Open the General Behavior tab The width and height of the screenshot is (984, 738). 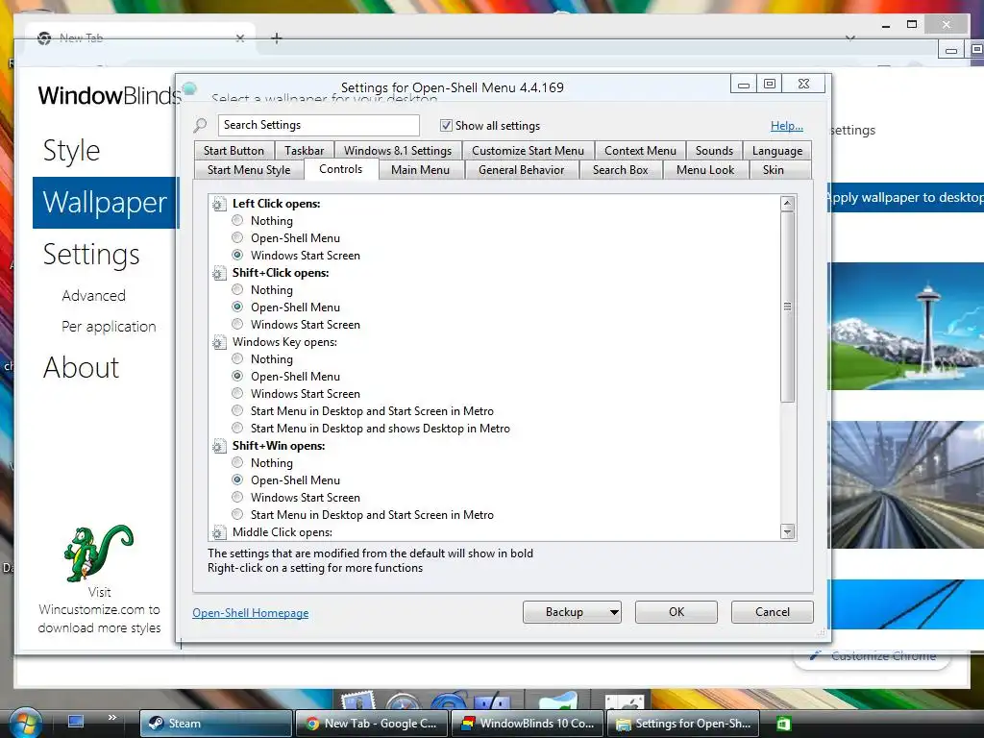(x=522, y=170)
